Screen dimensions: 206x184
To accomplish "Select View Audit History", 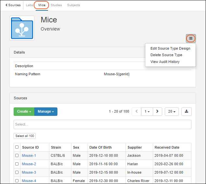I will [x=165, y=62].
